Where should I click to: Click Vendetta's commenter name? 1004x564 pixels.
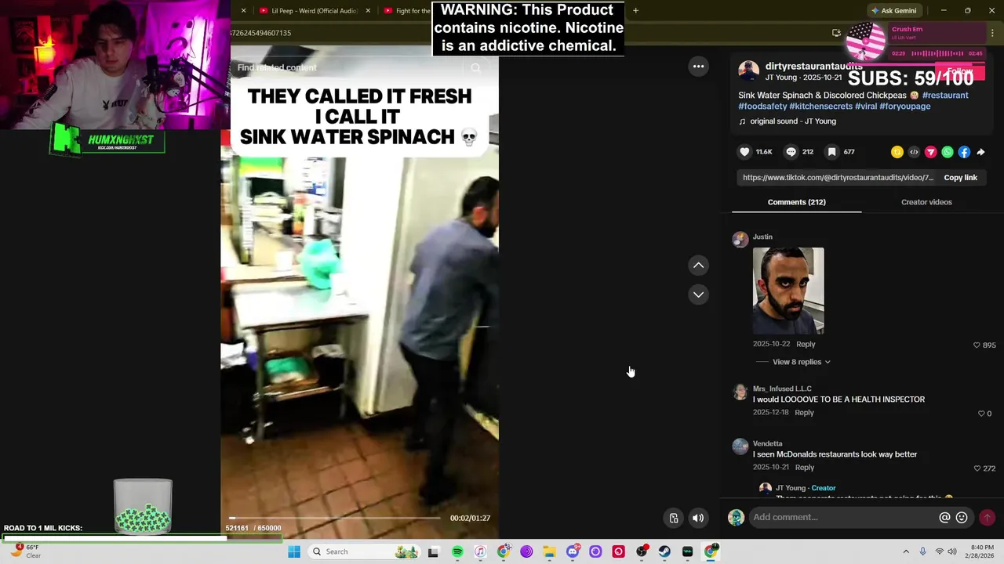[x=767, y=444]
